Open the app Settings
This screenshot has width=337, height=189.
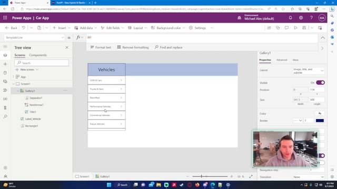tap(197, 28)
